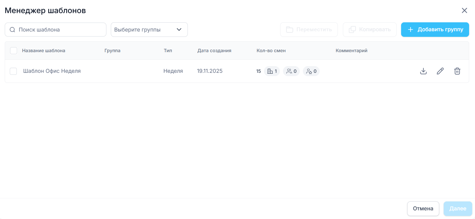Image resolution: width=475 pixels, height=219 pixels.
Task: Download the Шаблон Офис Неделя template
Action: pyautogui.click(x=423, y=71)
